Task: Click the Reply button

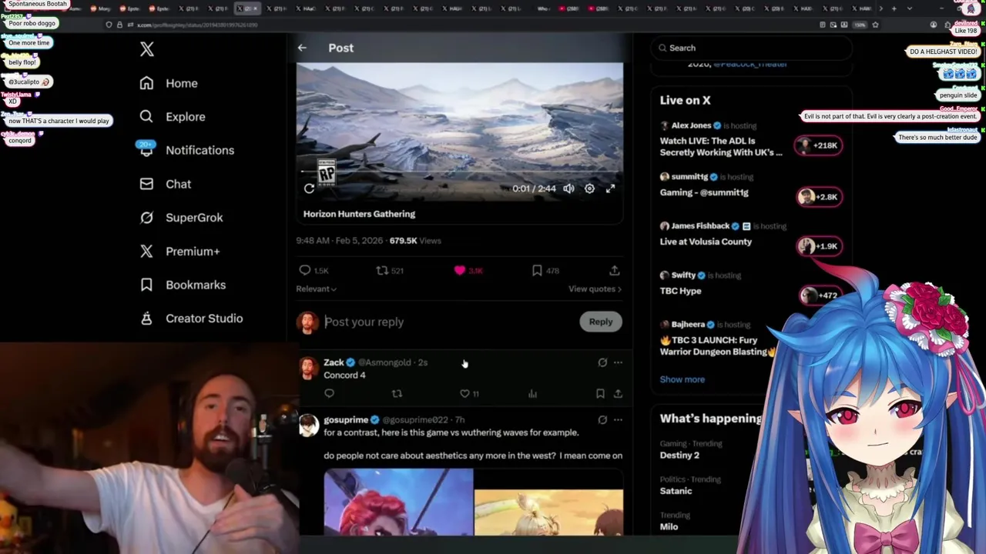Action: 601,322
